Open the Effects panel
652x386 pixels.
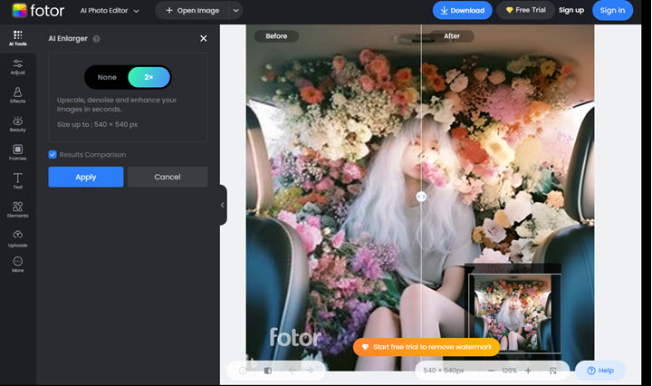point(17,94)
